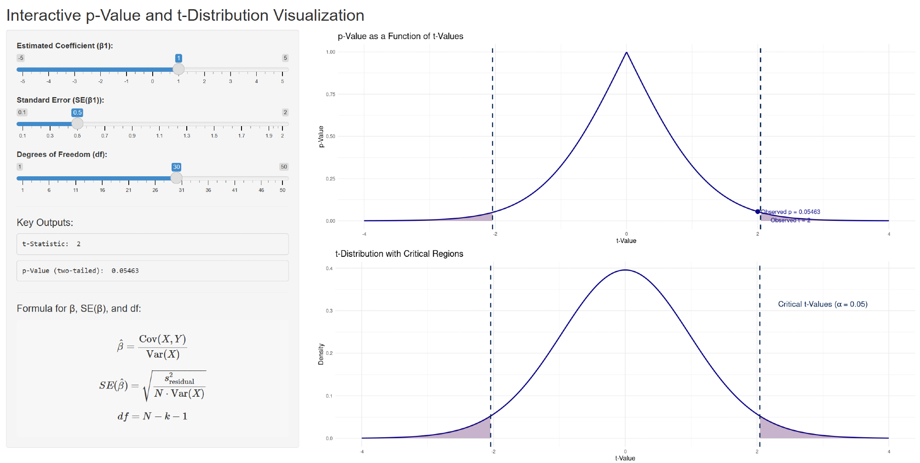Click the SE formula under the formula heading
The height and width of the screenshot is (463, 920).
tap(152, 386)
